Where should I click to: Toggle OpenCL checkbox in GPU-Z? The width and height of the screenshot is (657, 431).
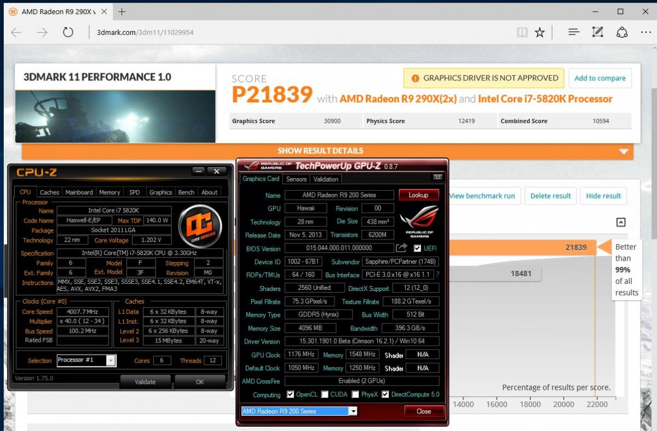coord(291,394)
